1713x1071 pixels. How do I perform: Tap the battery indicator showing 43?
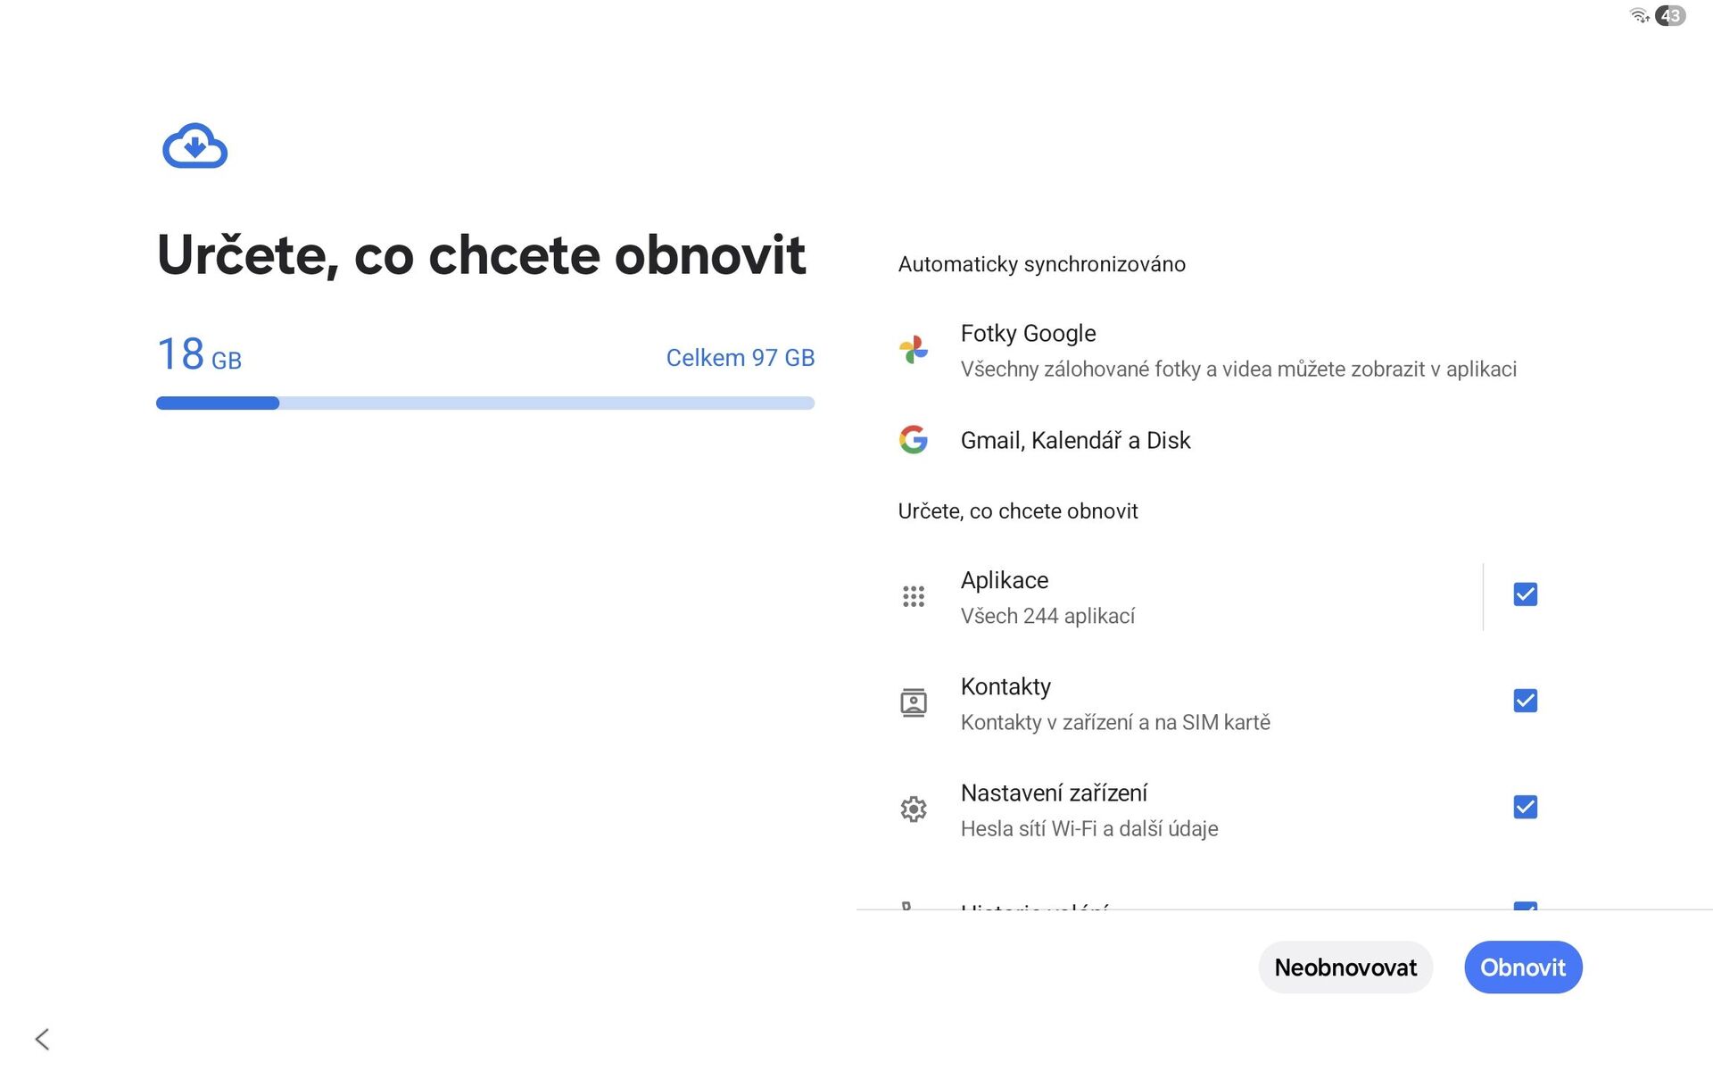[x=1670, y=16]
